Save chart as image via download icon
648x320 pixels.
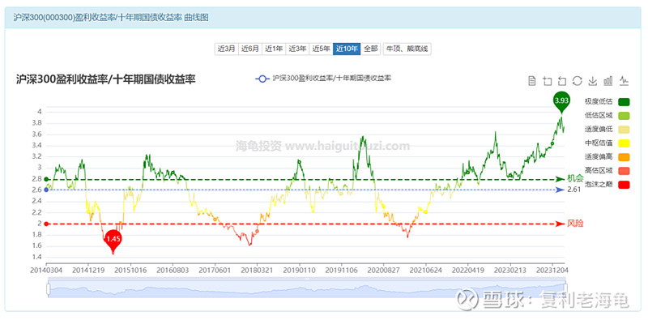[x=593, y=81]
